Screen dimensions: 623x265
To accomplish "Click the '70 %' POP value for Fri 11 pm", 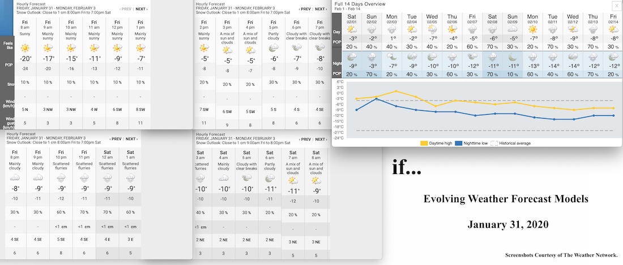I will 84,212.
